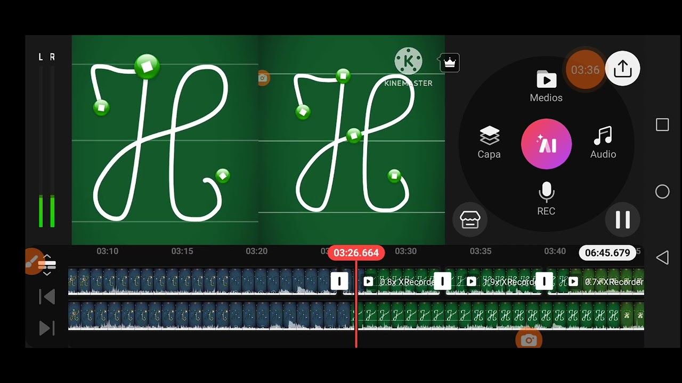
Task: Tap the orange camera bubble below timeline
Action: tap(529, 339)
